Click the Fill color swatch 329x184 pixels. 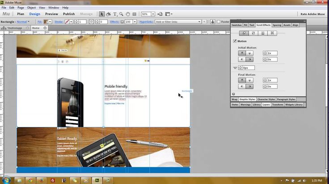point(46,21)
